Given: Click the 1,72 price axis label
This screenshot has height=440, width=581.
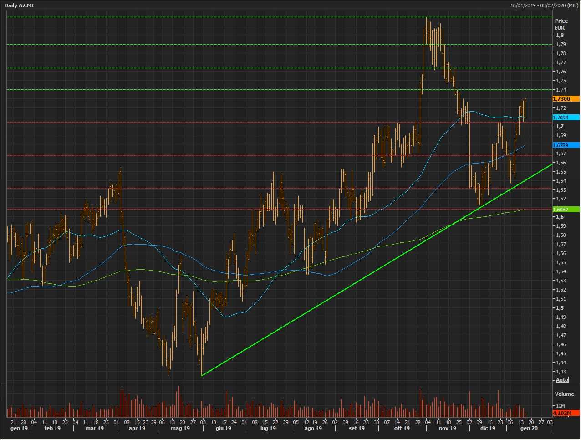Looking at the screenshot, I should tap(561, 108).
